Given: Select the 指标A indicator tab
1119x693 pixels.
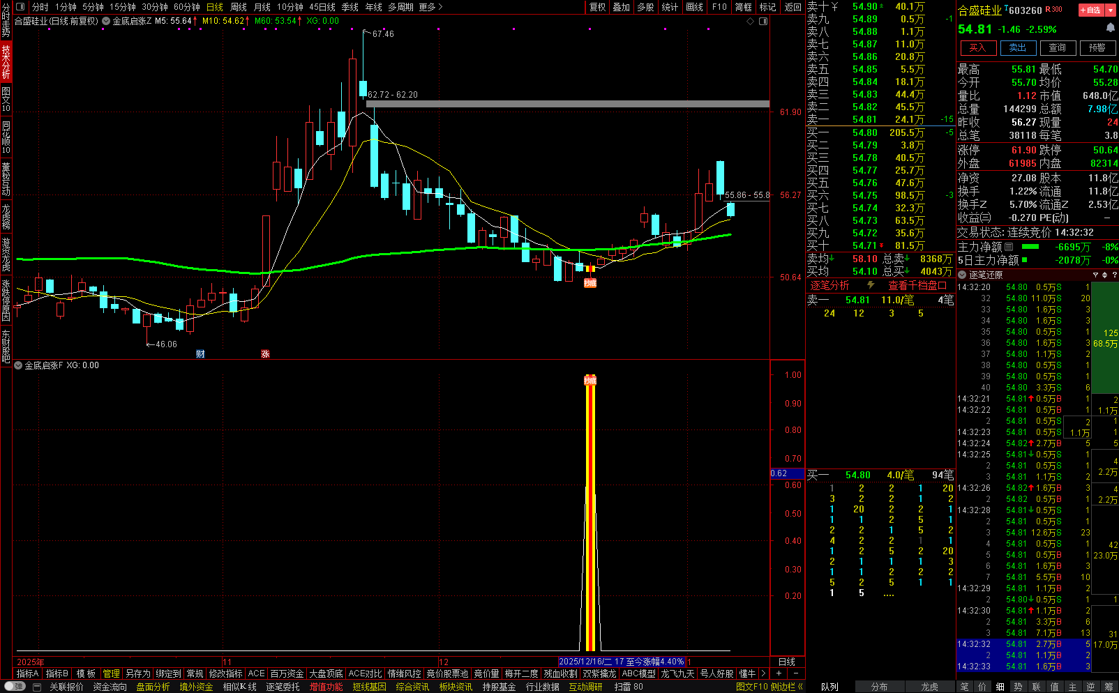Looking at the screenshot, I should click(x=28, y=673).
